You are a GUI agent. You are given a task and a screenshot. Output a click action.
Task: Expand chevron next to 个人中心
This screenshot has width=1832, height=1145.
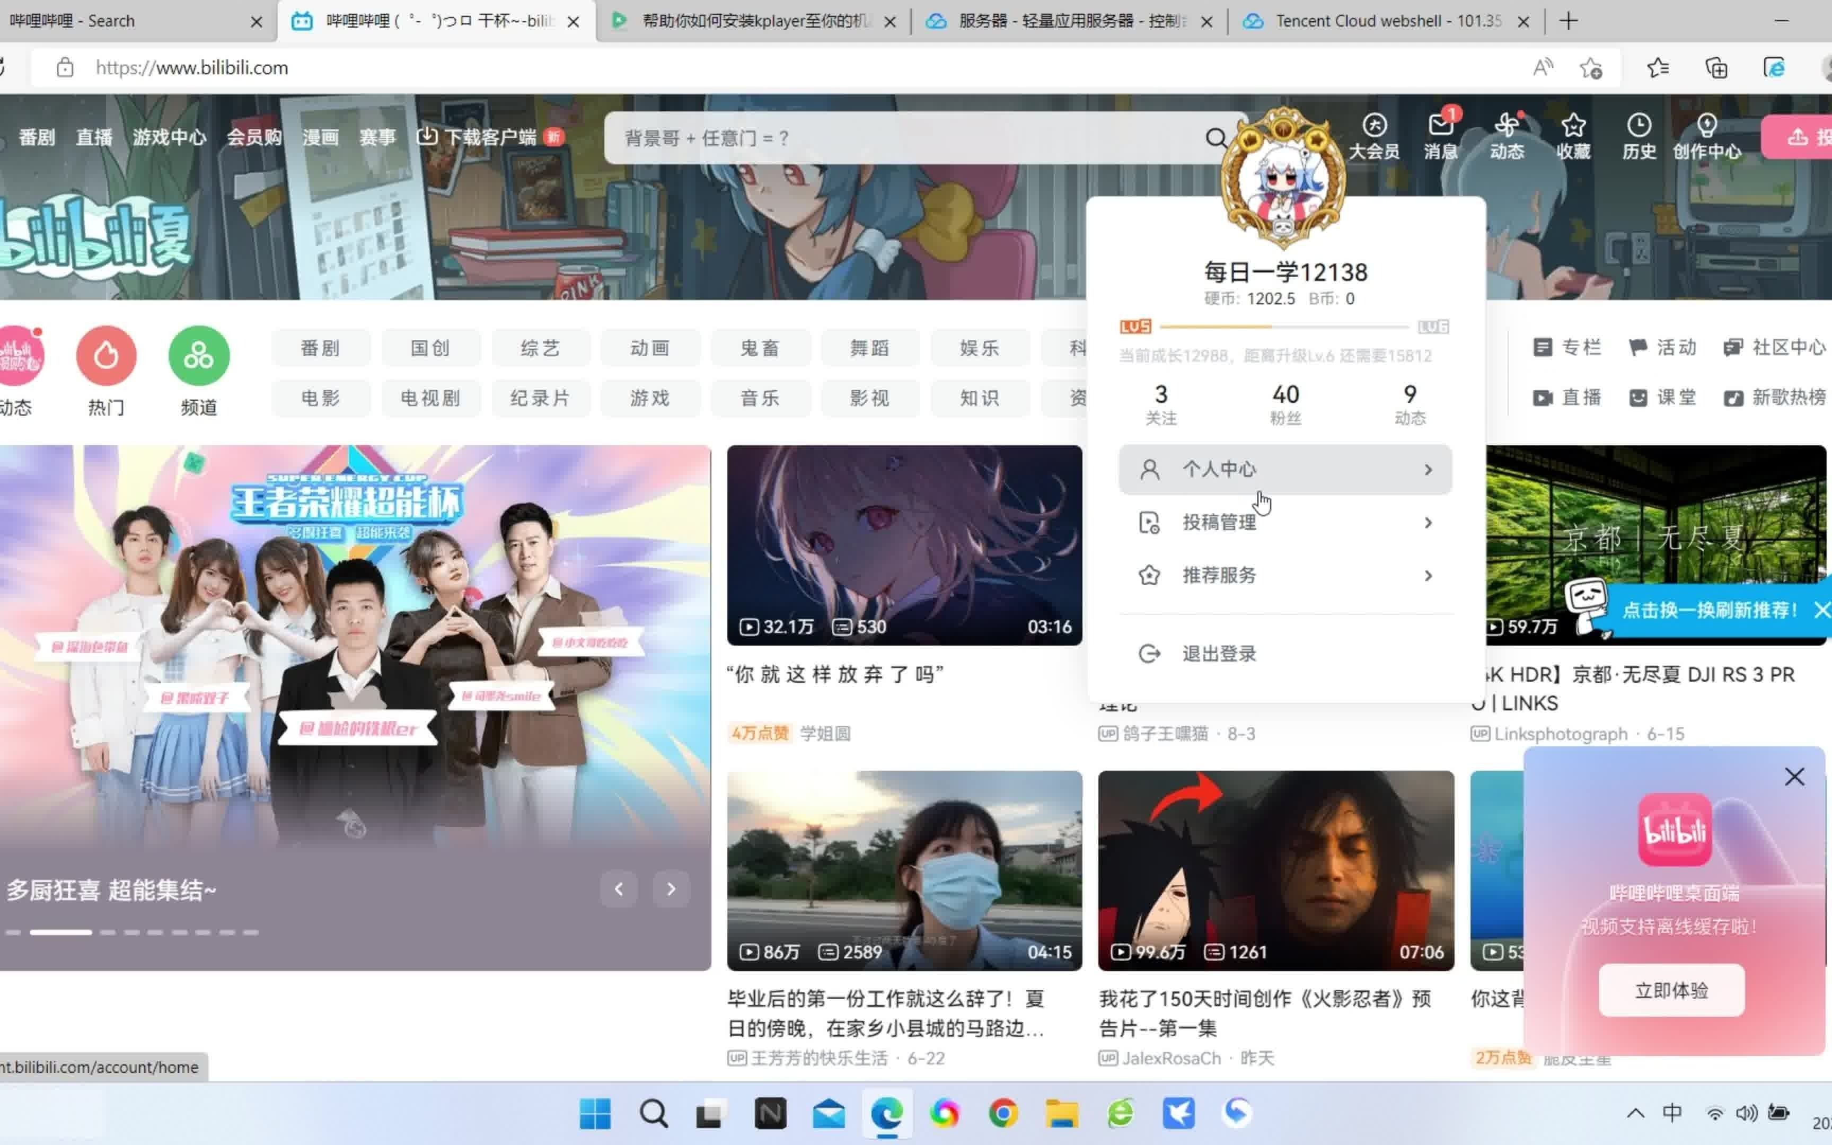(1428, 470)
